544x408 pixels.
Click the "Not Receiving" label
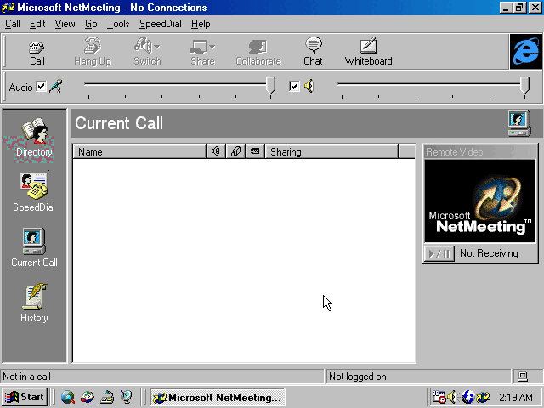coord(489,253)
